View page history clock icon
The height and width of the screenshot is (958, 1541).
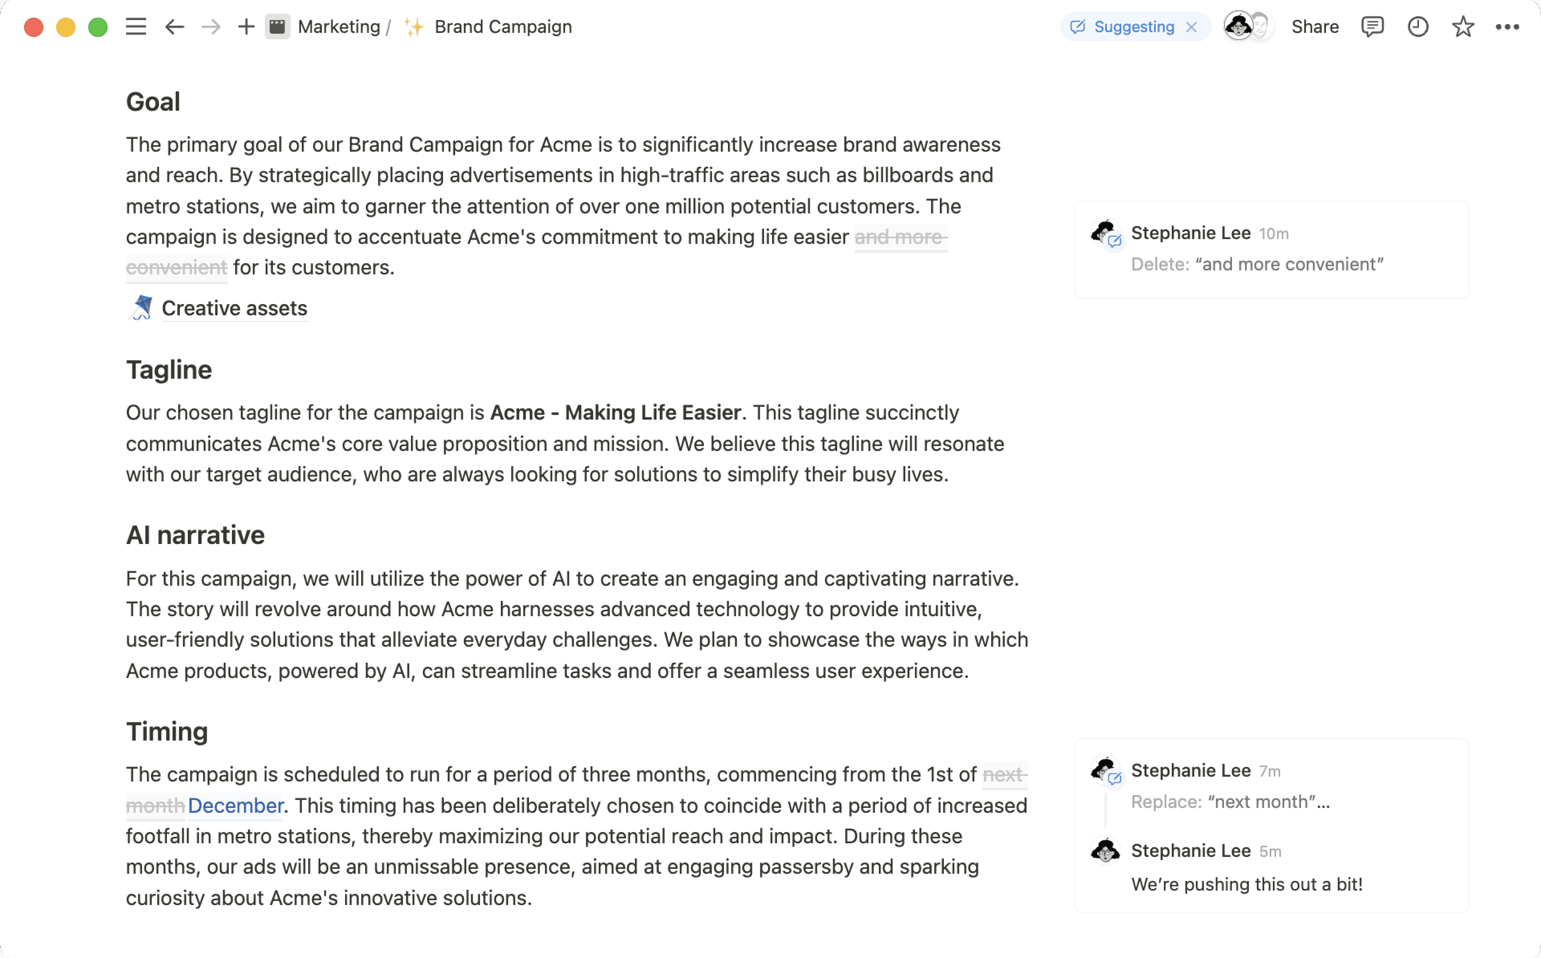click(x=1417, y=26)
